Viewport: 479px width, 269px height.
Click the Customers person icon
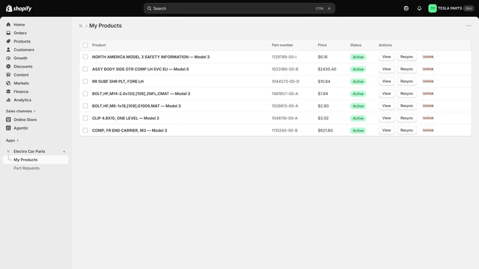click(x=8, y=50)
